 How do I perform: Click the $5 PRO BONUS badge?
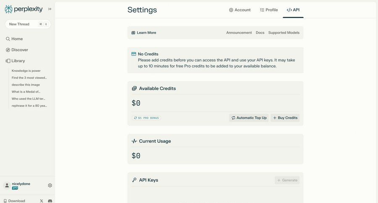[146, 118]
